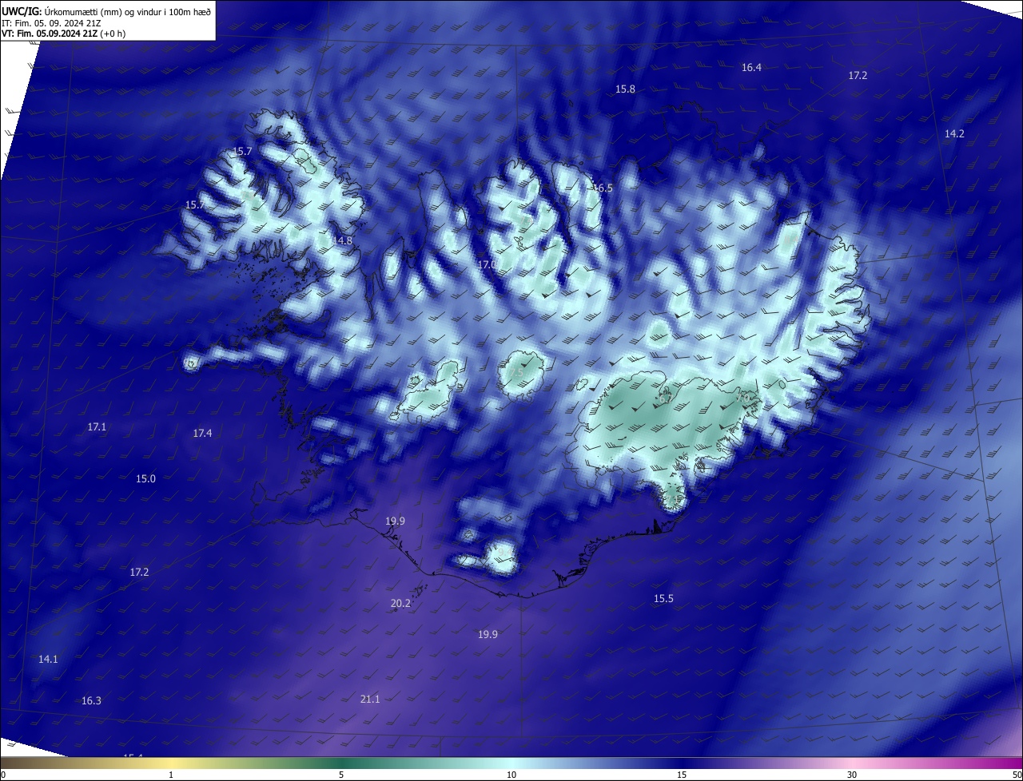Click the '10' tick on the color scale

click(x=511, y=775)
